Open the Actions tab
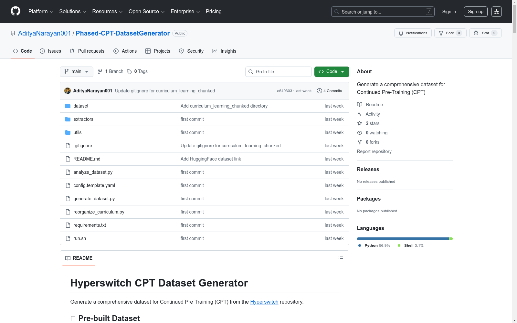517x323 pixels. tap(125, 51)
